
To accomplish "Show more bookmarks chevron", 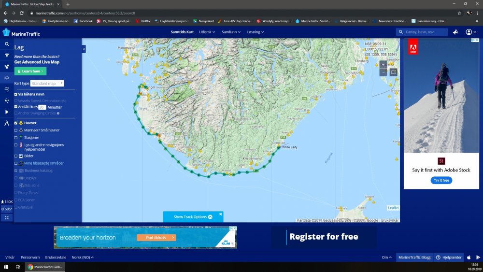I will point(477,21).
